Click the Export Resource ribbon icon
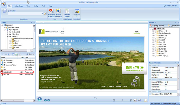The image size is (180, 105). pos(58,13)
